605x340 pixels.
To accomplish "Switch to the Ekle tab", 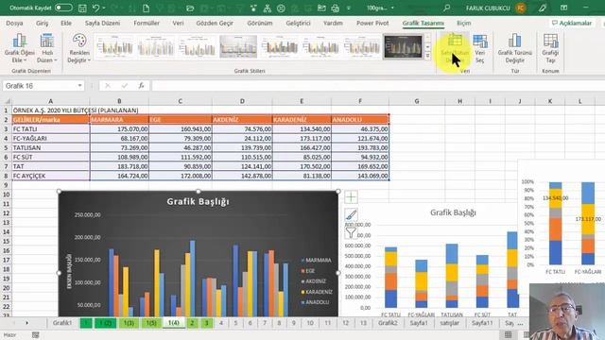I will point(66,23).
